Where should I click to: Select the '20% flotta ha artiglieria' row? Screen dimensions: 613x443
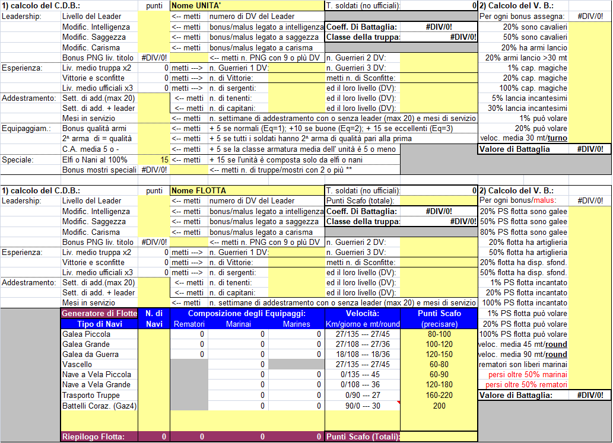(x=523, y=242)
